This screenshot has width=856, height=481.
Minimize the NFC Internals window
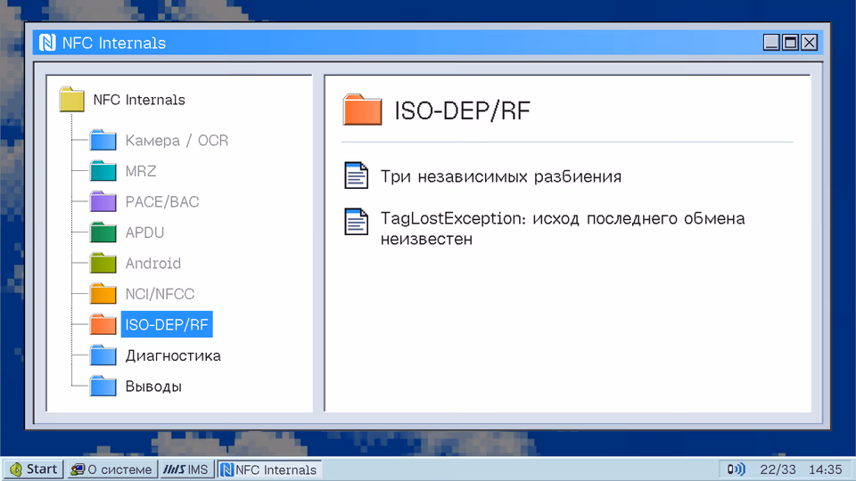[x=771, y=42]
